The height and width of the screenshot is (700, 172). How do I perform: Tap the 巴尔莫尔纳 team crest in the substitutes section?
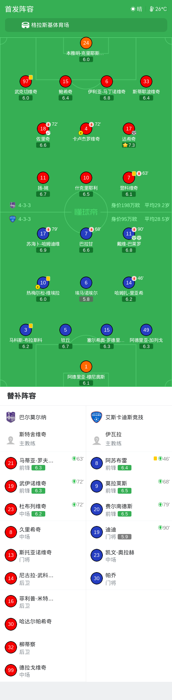click(11, 417)
